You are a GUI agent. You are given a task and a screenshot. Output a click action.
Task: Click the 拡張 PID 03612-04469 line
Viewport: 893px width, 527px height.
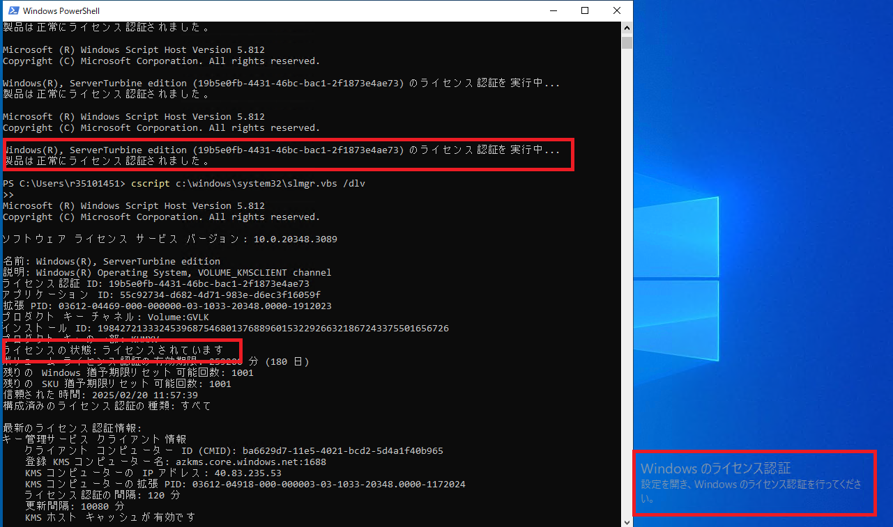(167, 306)
